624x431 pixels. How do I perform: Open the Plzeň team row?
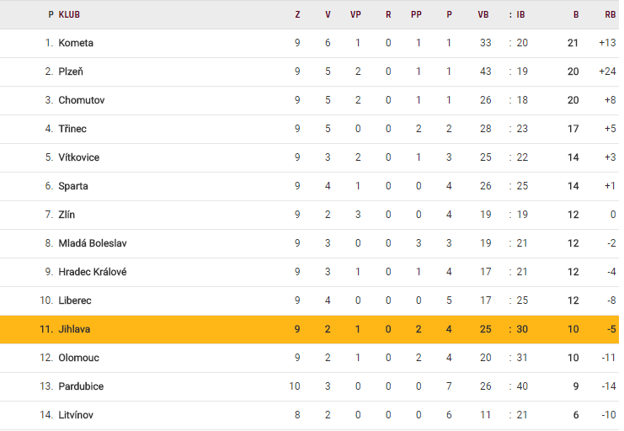71,72
